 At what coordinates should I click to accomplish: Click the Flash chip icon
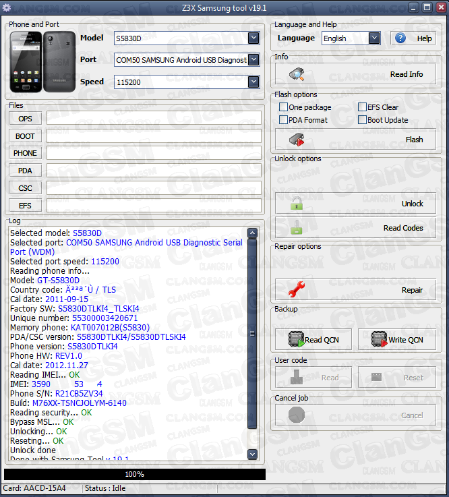pyautogui.click(x=297, y=140)
